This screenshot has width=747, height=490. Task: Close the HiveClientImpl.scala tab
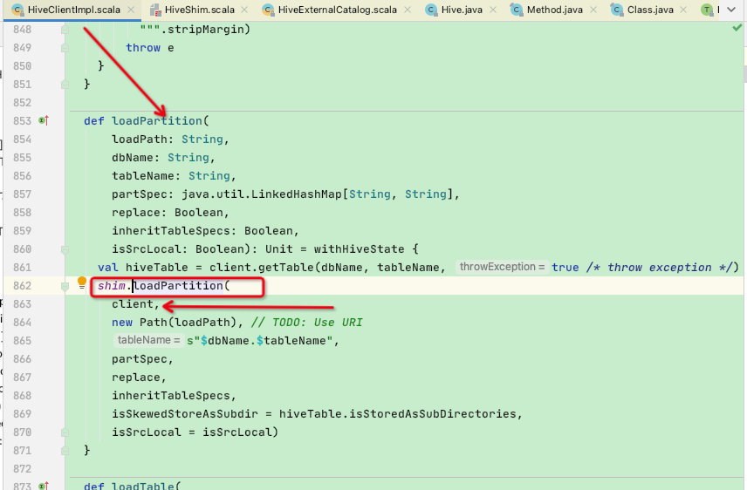[131, 10]
